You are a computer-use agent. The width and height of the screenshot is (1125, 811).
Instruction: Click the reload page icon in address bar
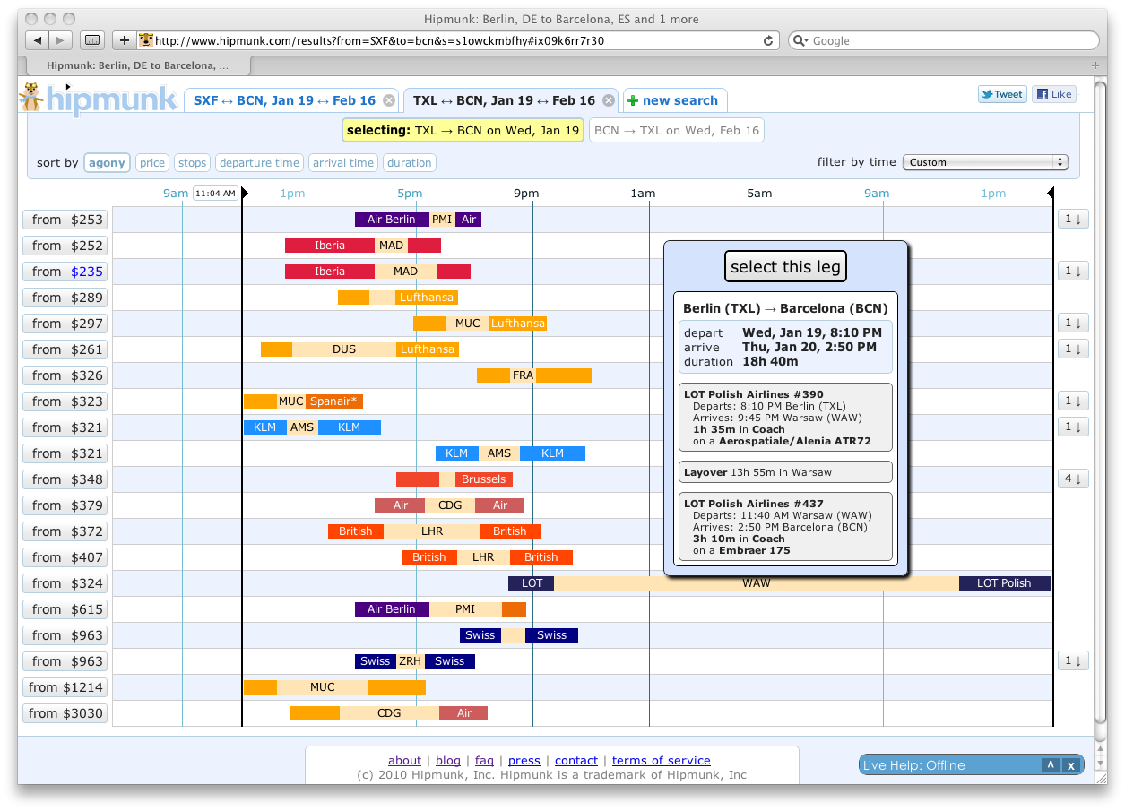[x=767, y=40]
